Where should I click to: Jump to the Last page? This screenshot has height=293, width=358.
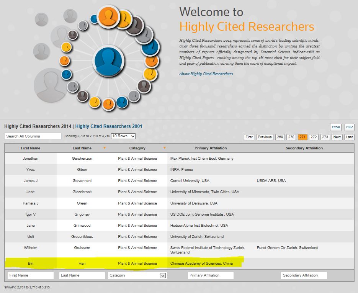tap(349, 137)
